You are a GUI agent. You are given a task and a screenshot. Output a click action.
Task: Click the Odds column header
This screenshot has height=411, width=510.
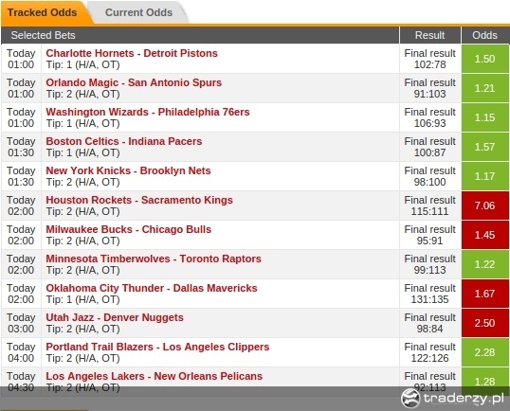pyautogui.click(x=485, y=35)
